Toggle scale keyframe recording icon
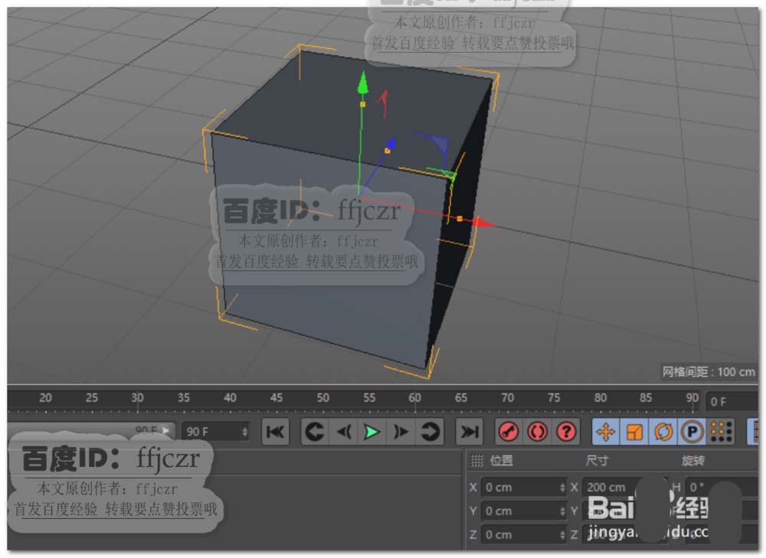The width and height of the screenshot is (766, 558). pyautogui.click(x=634, y=432)
